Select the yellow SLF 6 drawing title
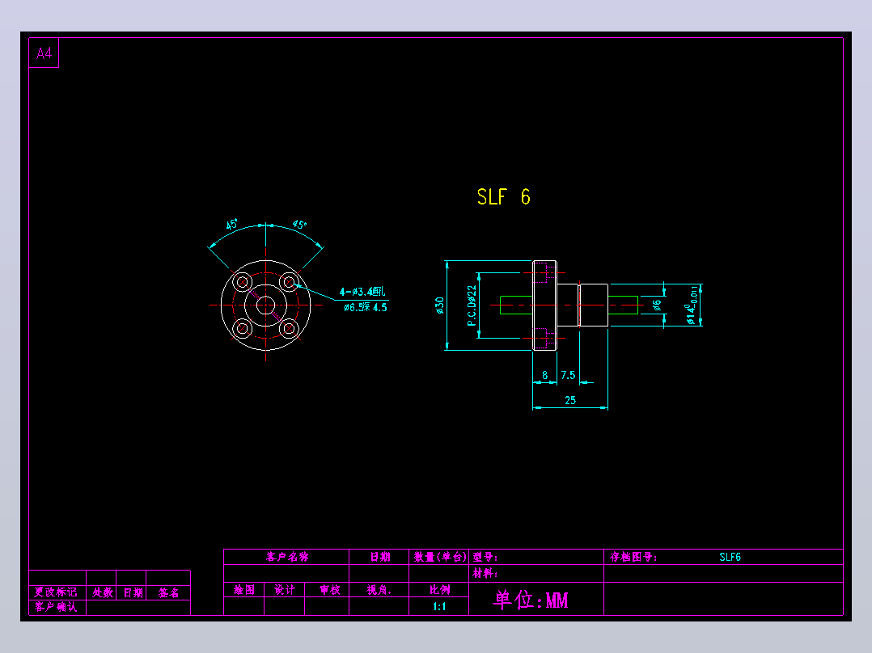This screenshot has width=872, height=653. click(504, 196)
